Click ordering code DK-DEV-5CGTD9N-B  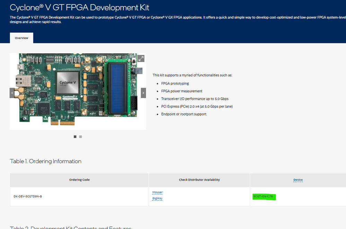coord(28,197)
